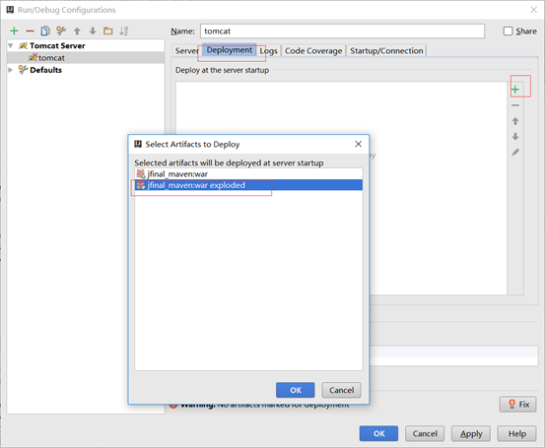Add new configuration with green plus
Screen dimensions: 545x448
(14, 31)
